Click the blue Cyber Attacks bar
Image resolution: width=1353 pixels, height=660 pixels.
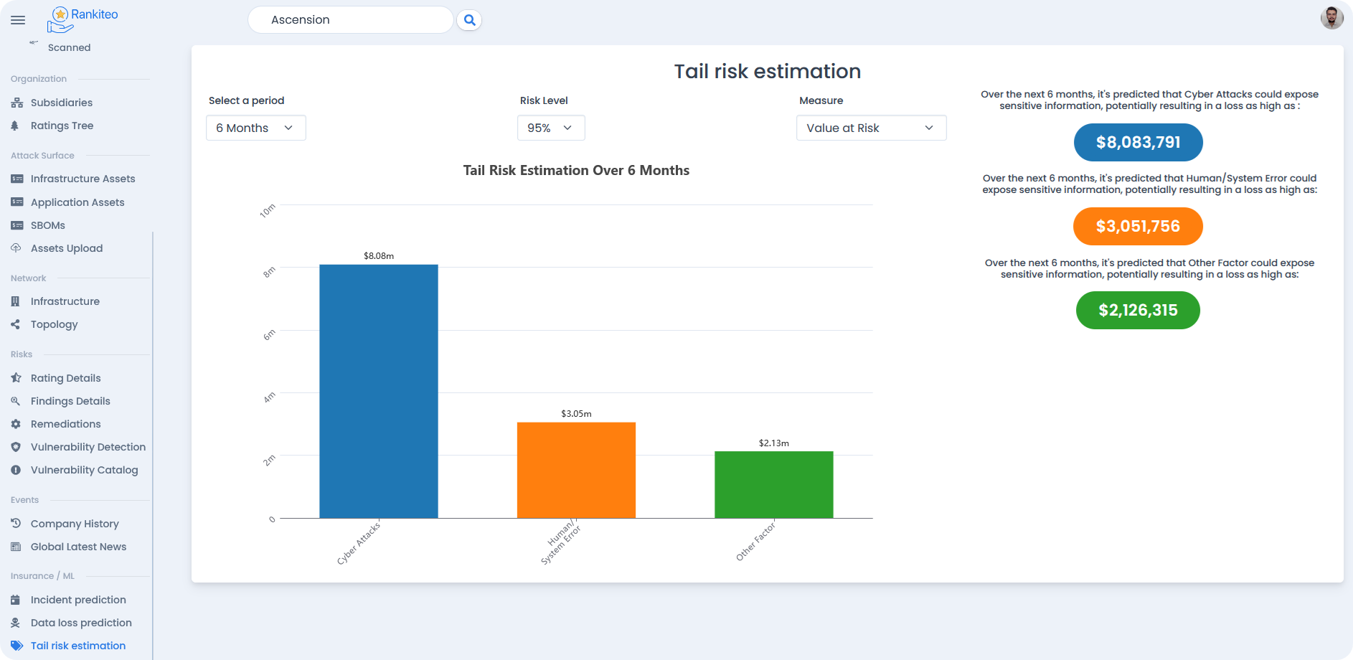tap(378, 391)
